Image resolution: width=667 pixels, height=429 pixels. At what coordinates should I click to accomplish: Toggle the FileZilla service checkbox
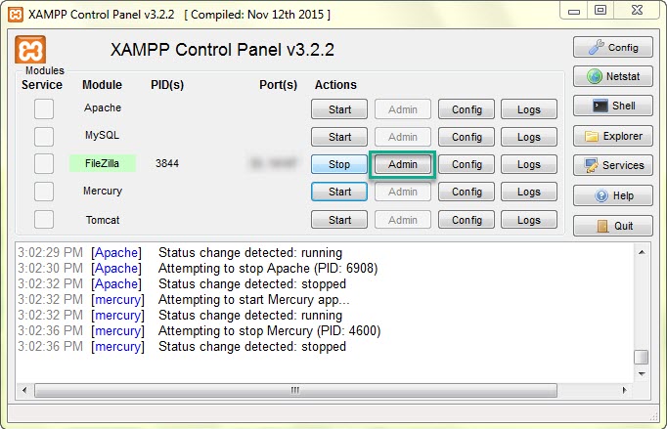coord(44,164)
